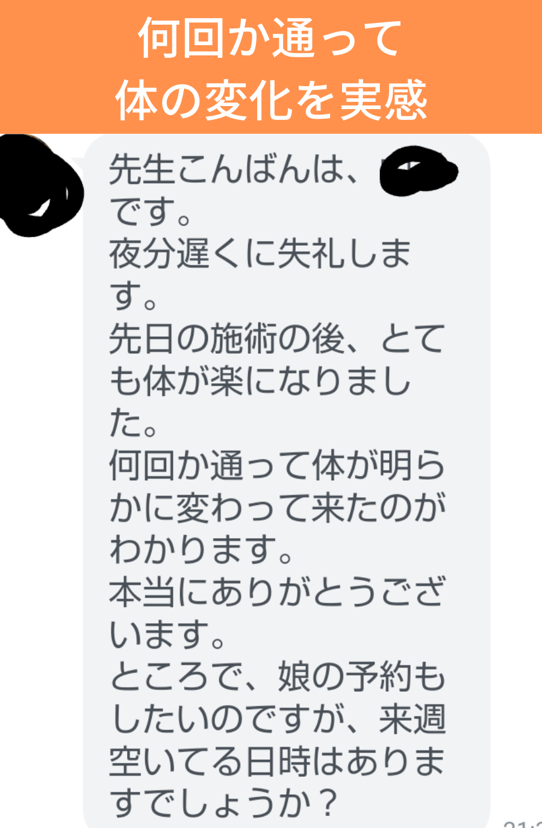This screenshot has height=828, width=542.
Task: Click the final line 'すでしょうか？'
Action: (222, 803)
